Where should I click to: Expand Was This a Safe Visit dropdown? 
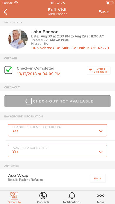[x=58, y=151]
